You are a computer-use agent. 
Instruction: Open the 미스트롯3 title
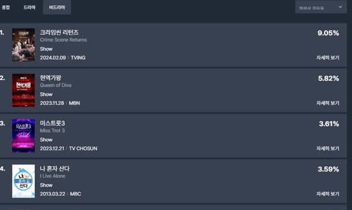coord(52,123)
